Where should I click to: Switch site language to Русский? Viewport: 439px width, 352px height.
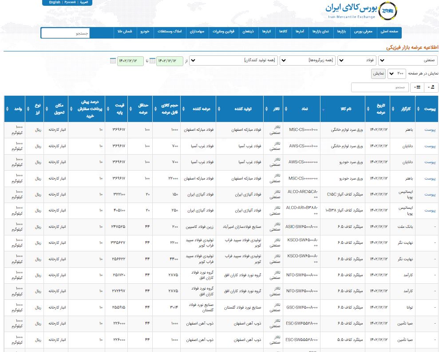pyautogui.click(x=70, y=2)
